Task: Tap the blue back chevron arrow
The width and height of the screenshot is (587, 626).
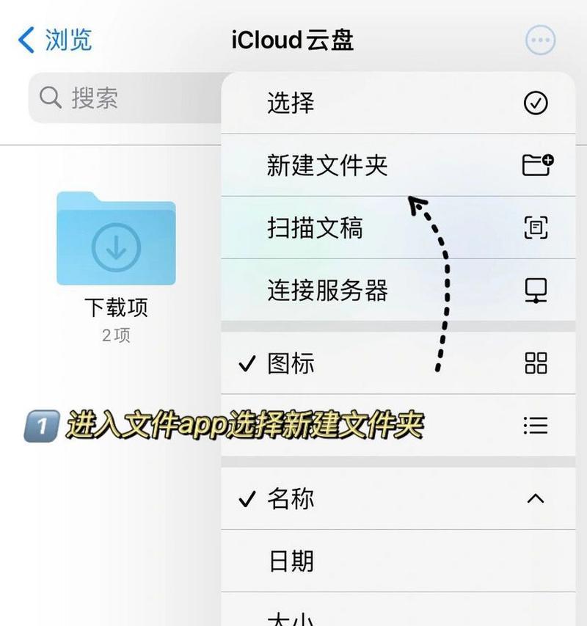Action: point(26,40)
